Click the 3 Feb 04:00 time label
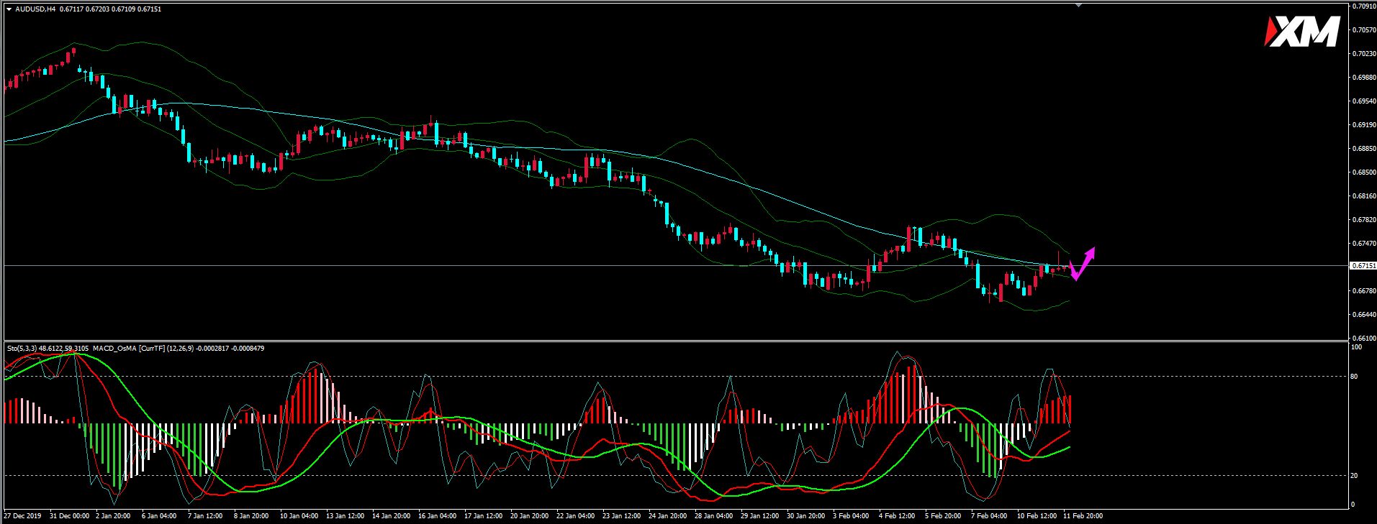1377x524 pixels. point(851,516)
